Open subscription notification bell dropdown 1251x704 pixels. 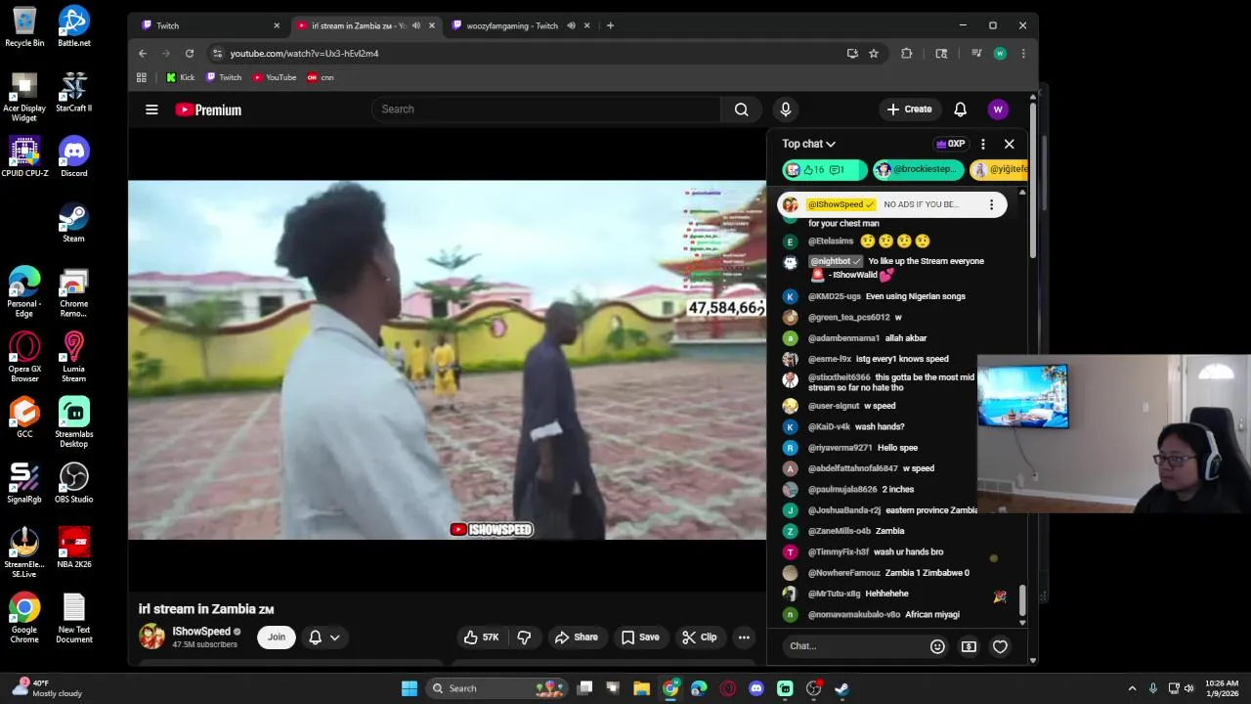point(324,638)
